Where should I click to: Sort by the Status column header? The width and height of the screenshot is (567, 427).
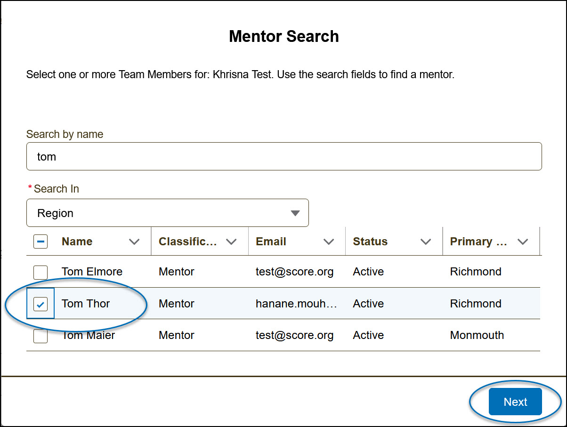coord(370,242)
